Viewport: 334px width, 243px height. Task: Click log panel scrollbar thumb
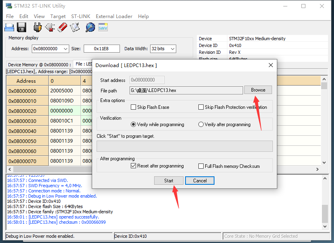tap(325, 214)
